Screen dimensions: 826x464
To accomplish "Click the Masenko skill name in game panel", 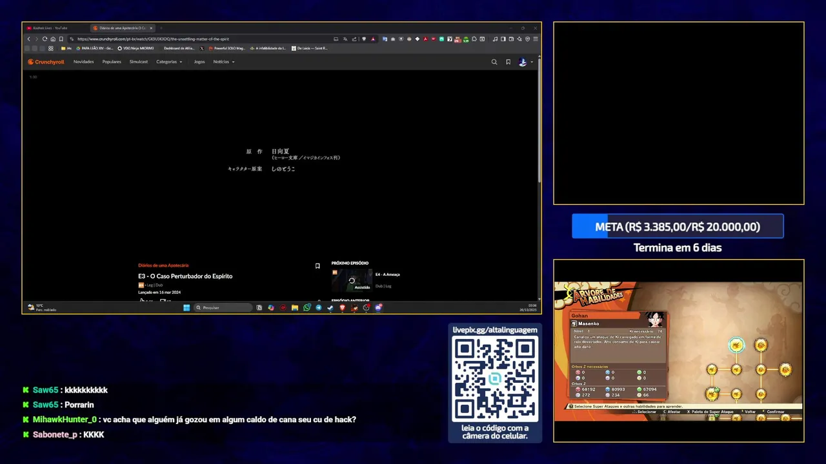I will (589, 324).
